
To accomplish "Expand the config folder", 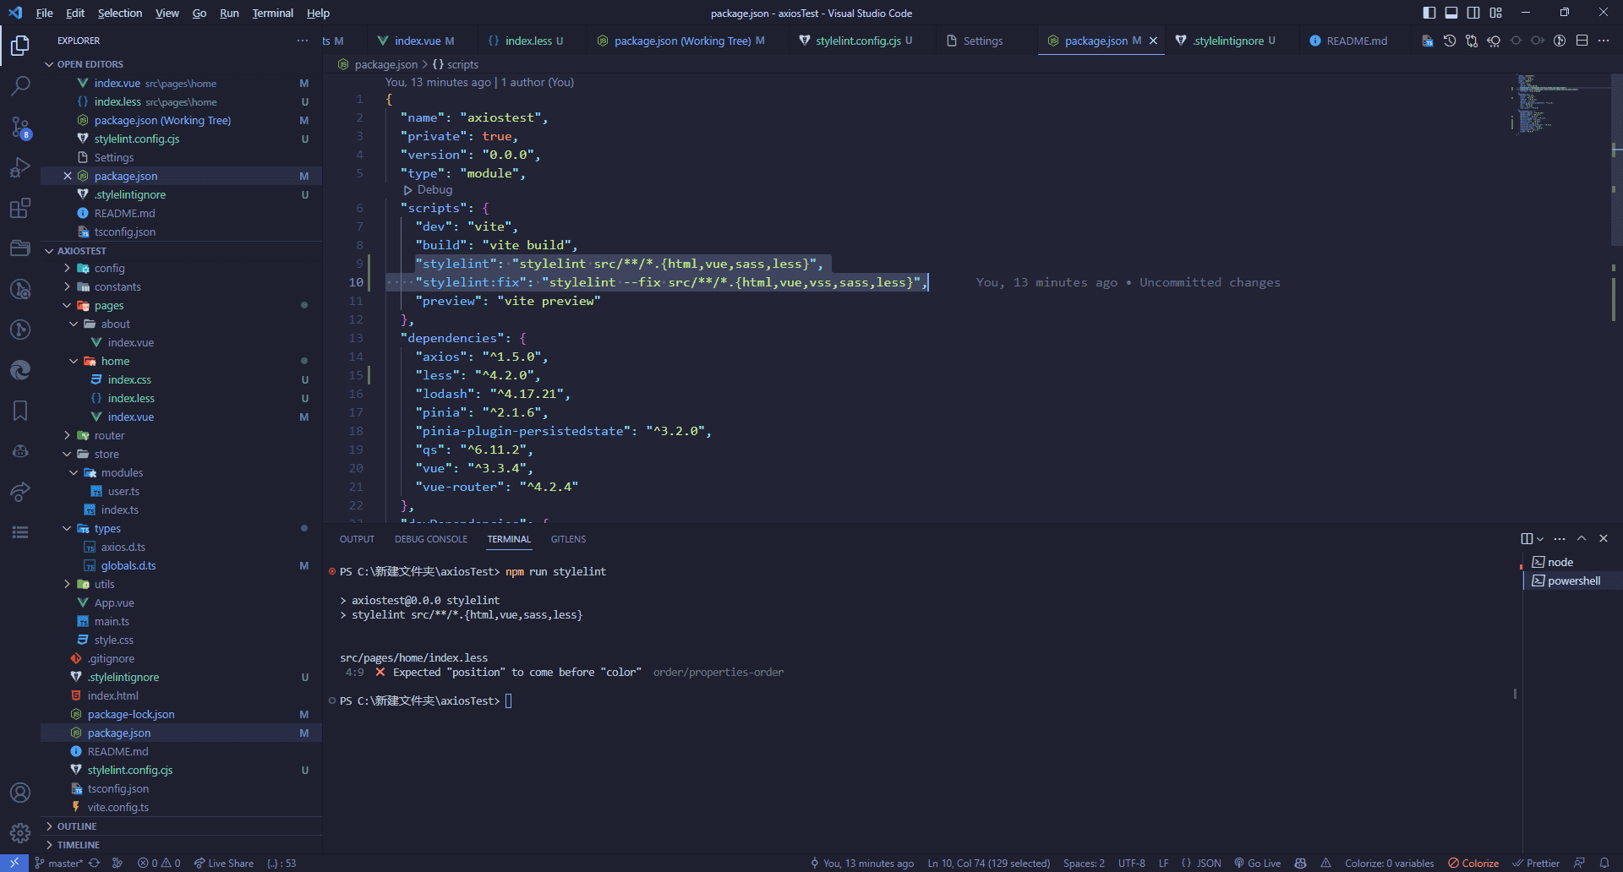I will pos(109,268).
